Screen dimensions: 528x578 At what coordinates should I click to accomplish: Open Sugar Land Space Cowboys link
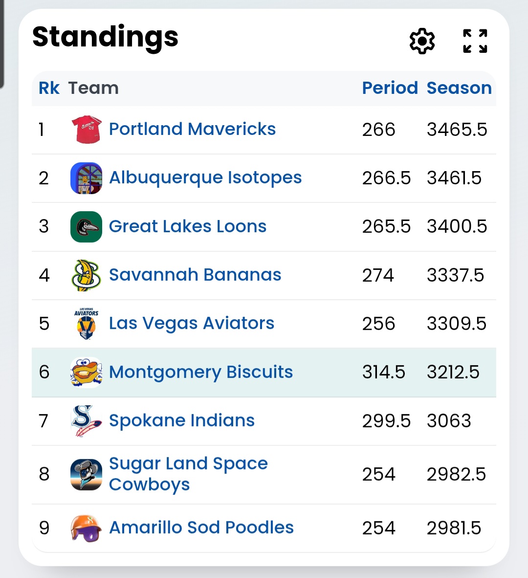tap(189, 474)
